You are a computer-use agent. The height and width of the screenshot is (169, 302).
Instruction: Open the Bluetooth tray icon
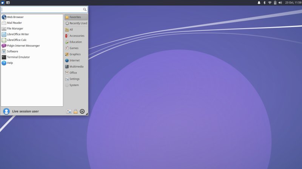coord(264,3)
